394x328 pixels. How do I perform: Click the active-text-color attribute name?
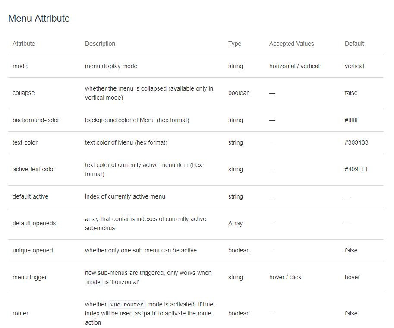pos(34,170)
